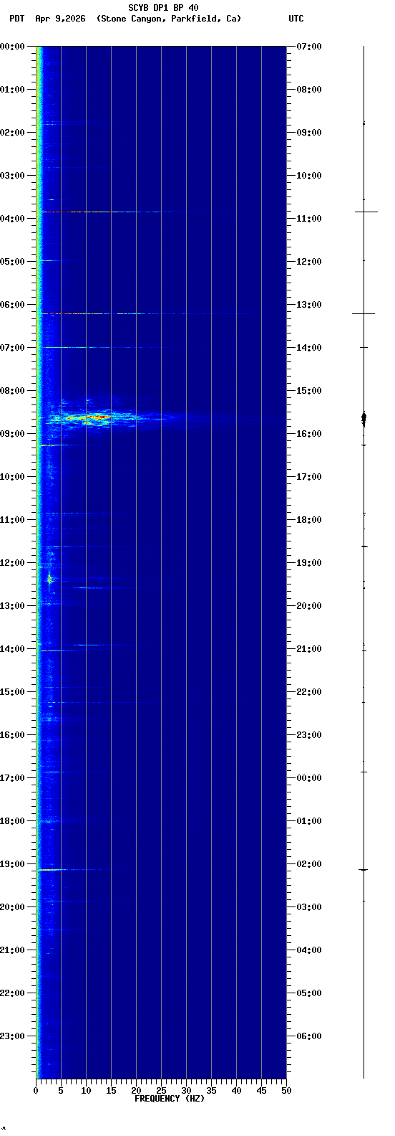Select the "PDT" timezone header label
The height and width of the screenshot is (1136, 395).
tap(16, 19)
